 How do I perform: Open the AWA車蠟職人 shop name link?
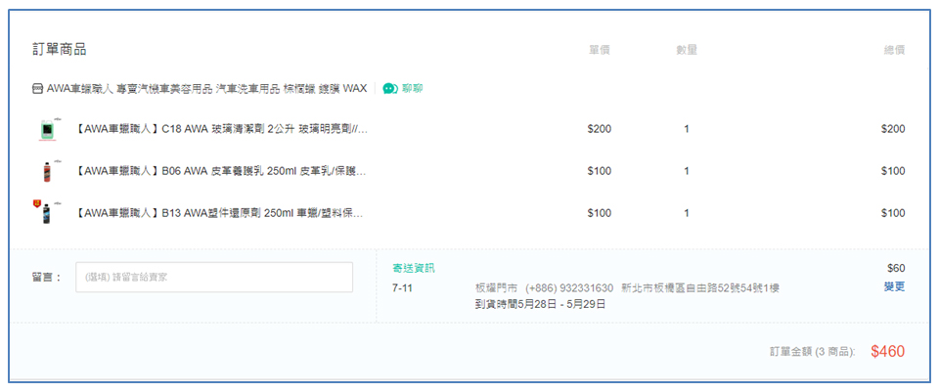(206, 89)
